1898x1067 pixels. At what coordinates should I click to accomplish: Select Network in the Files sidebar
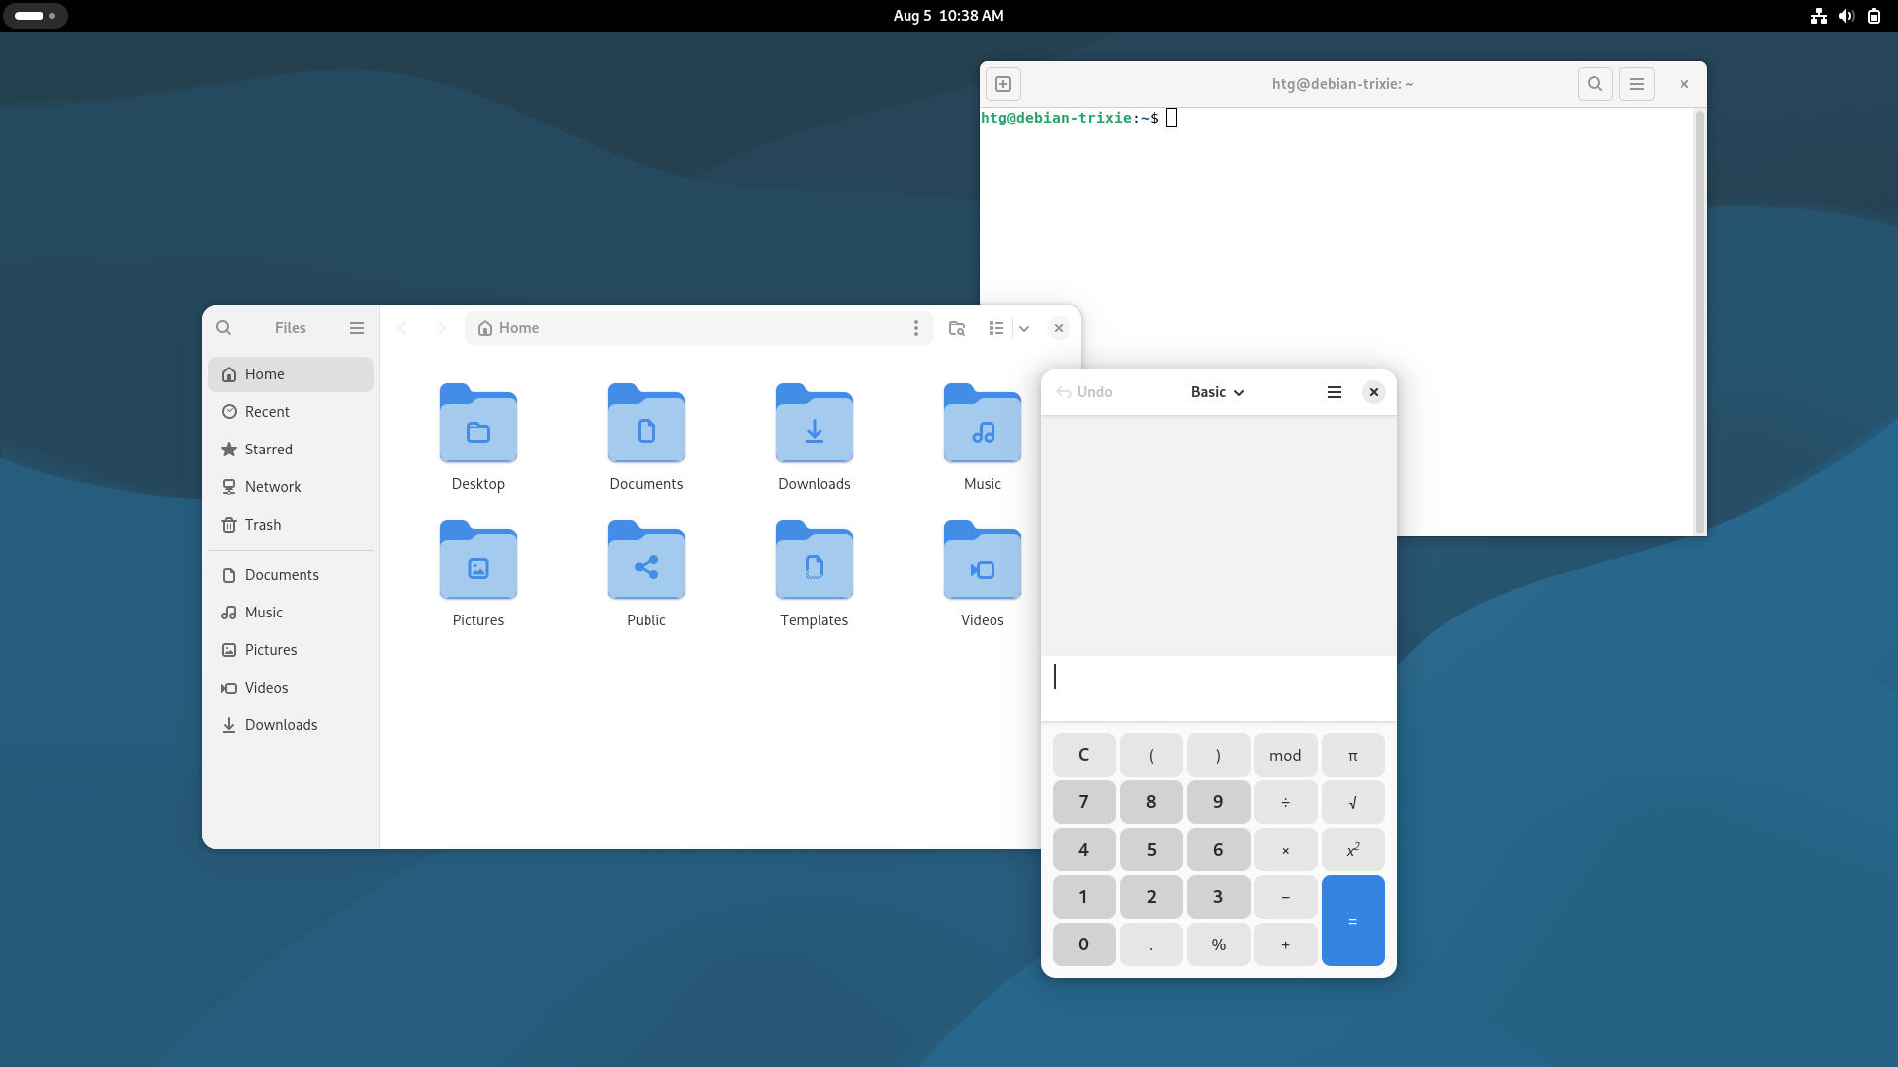click(x=291, y=487)
